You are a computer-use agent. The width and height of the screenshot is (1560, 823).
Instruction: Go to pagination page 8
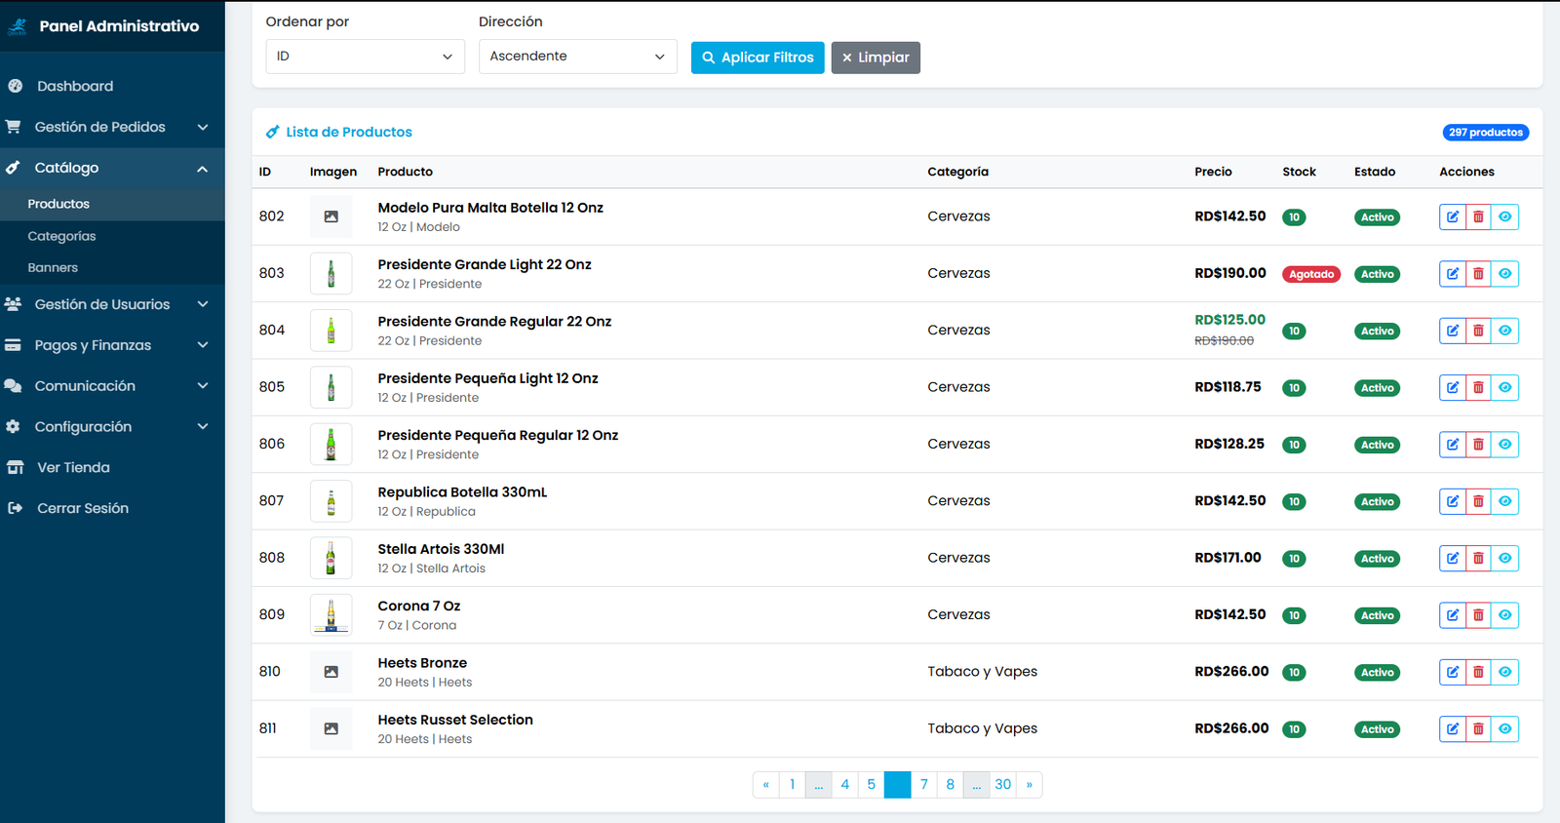point(951,785)
